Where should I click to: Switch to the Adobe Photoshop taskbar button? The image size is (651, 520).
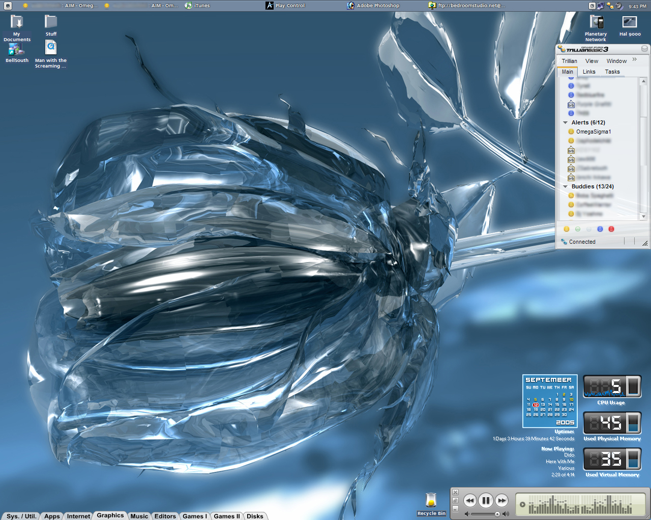coord(373,6)
